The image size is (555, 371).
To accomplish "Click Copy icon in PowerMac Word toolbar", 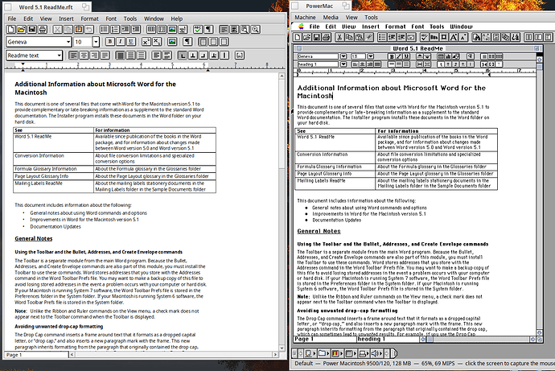I will point(349,37).
